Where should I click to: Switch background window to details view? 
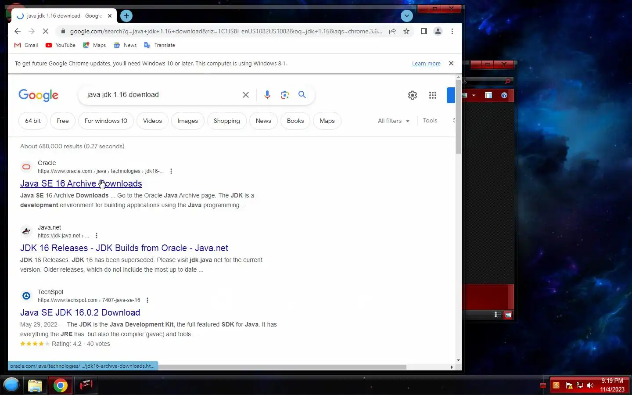[x=498, y=315]
